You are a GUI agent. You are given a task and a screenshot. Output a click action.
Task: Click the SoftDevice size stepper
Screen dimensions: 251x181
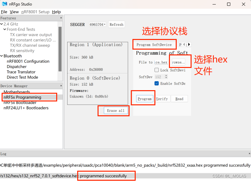click(166, 77)
